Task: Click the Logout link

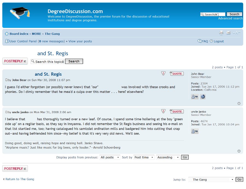Action: tap(219, 41)
